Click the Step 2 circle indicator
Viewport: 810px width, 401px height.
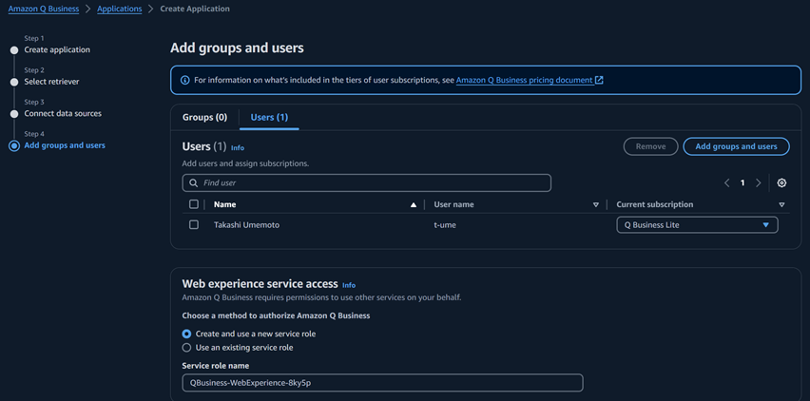click(14, 82)
